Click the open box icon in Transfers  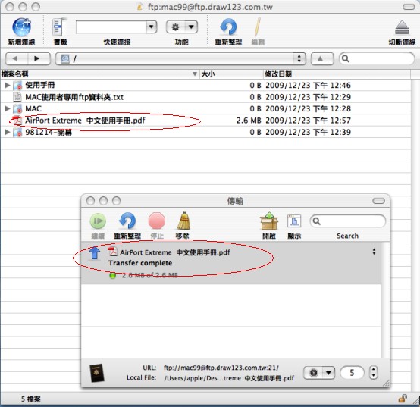(269, 221)
